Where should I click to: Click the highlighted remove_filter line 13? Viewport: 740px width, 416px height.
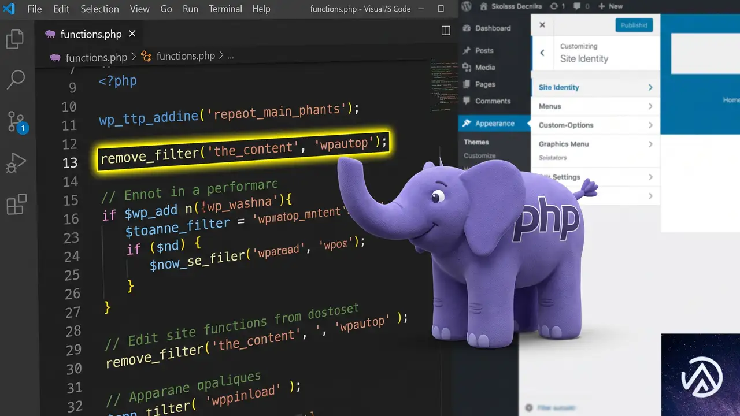[x=243, y=150]
